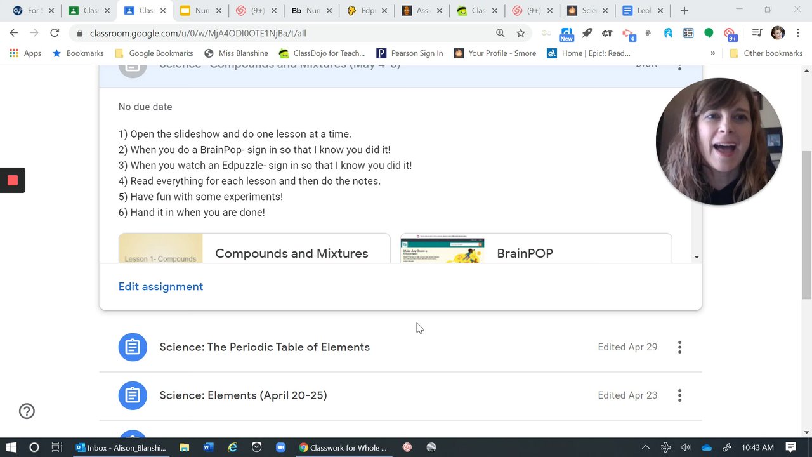Image resolution: width=812 pixels, height=457 pixels.
Task: Open the Chrome three-dot menu
Action: 798,33
